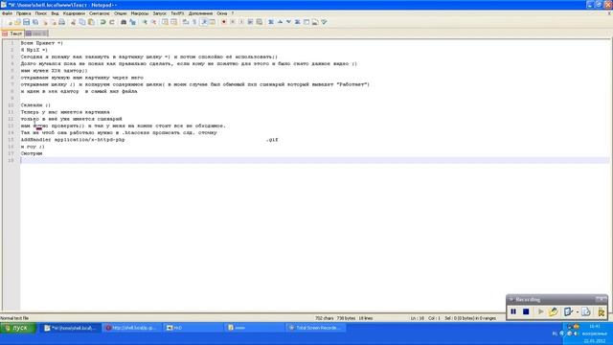Click the user-defined language toolbar icon
This screenshot has height=345, width=613.
pyautogui.click(x=213, y=22)
